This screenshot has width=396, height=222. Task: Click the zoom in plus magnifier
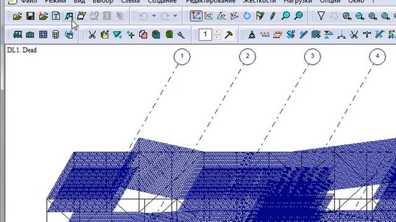coord(347,16)
